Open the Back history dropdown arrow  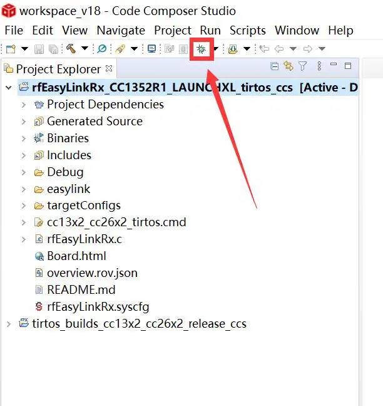click(293, 48)
